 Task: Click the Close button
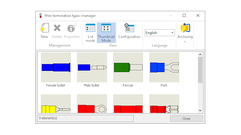[186, 118]
